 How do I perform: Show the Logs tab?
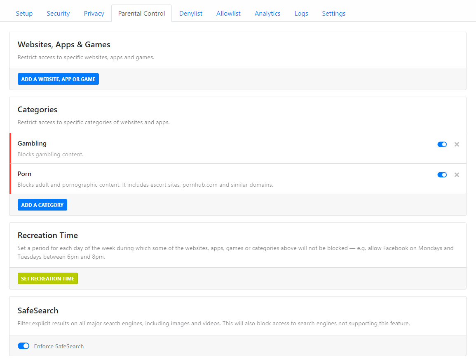[x=301, y=14]
